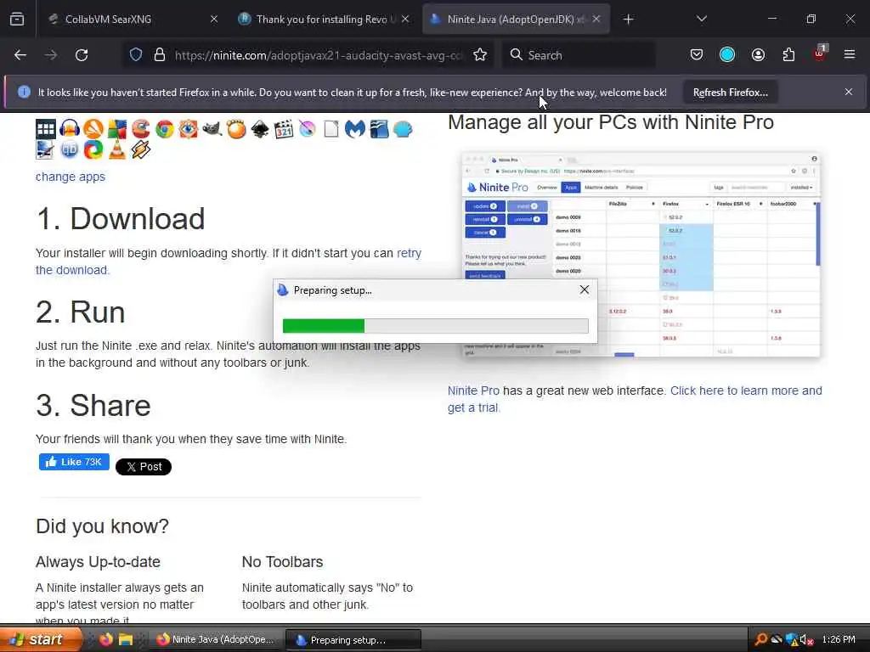Click the PuTTY computer icon
Screen dimensions: 870x652
(45, 149)
